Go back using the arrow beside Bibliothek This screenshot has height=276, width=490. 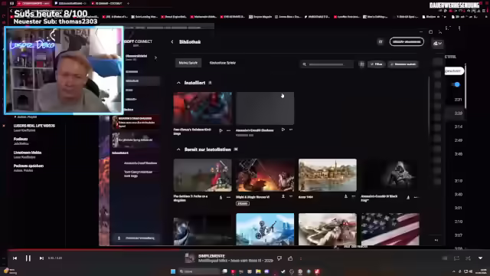pos(172,41)
